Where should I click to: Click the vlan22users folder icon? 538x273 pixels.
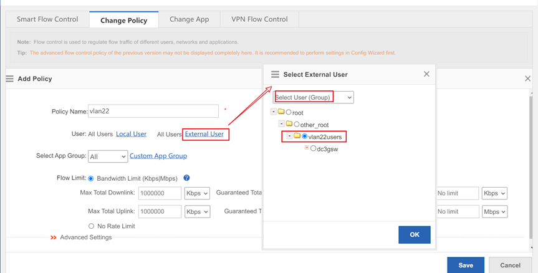(297, 136)
